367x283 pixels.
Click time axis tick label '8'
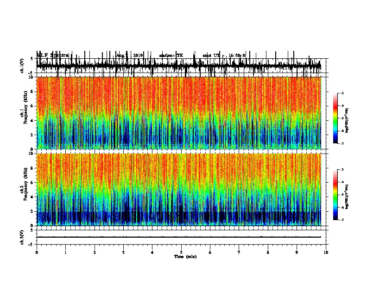tap(268, 252)
